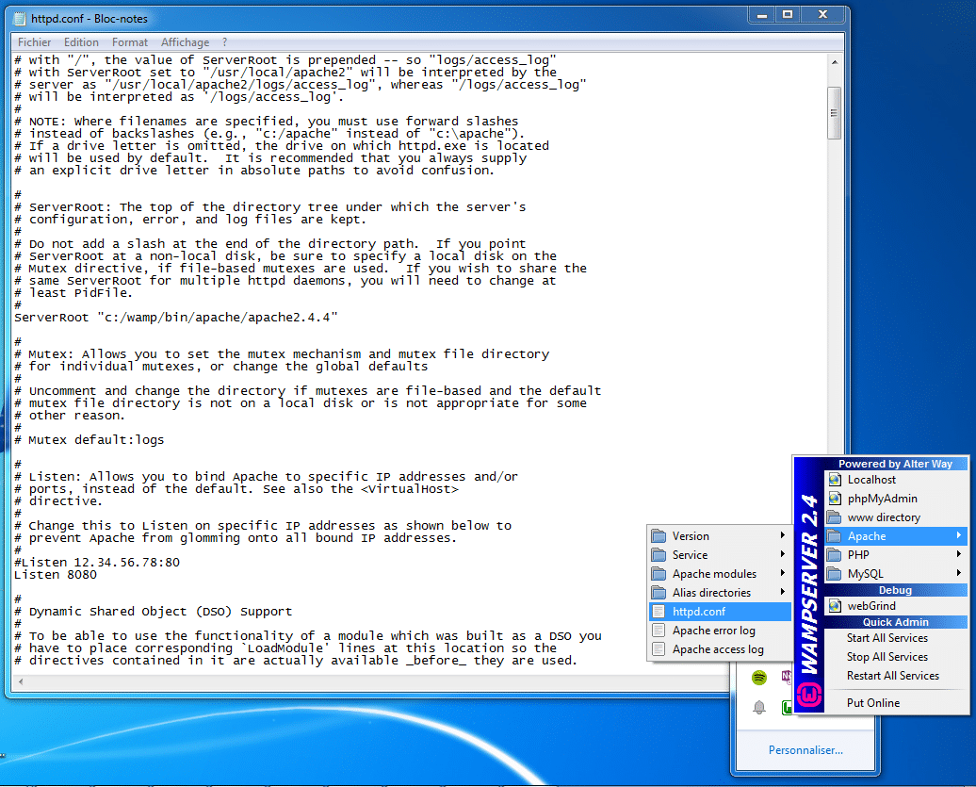976x787 pixels.
Task: Open httpd.conf from the Apache submenu
Action: [x=720, y=612]
